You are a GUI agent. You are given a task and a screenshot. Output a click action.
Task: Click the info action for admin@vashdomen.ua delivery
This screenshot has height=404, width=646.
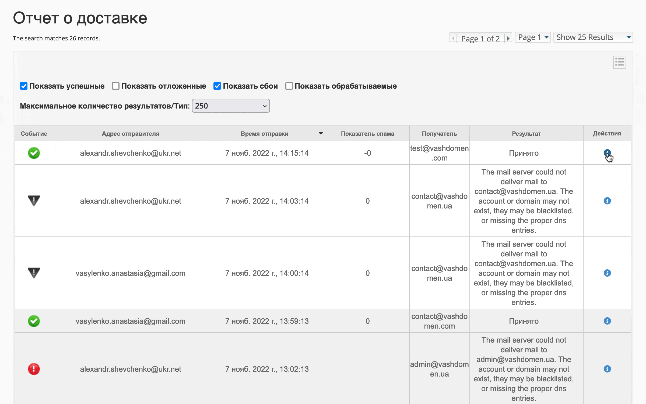607,369
